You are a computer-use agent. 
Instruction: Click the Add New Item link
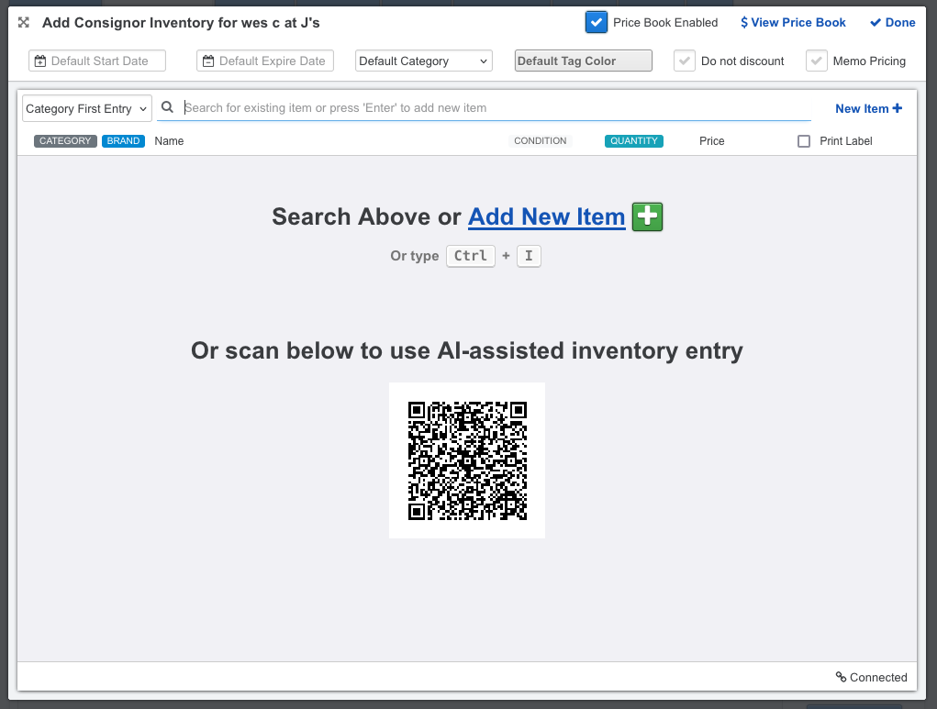[x=546, y=216]
